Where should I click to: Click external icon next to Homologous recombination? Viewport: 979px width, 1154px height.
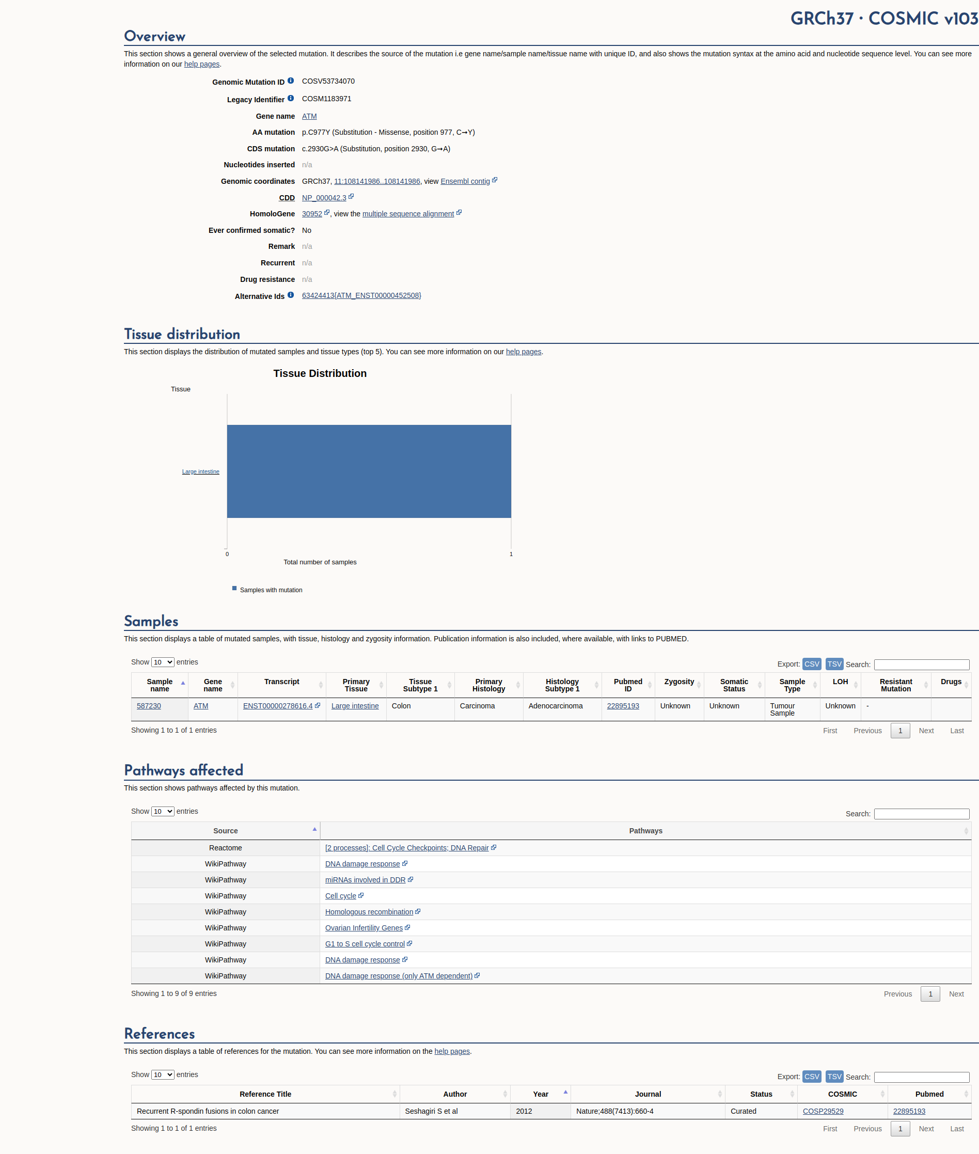point(418,911)
